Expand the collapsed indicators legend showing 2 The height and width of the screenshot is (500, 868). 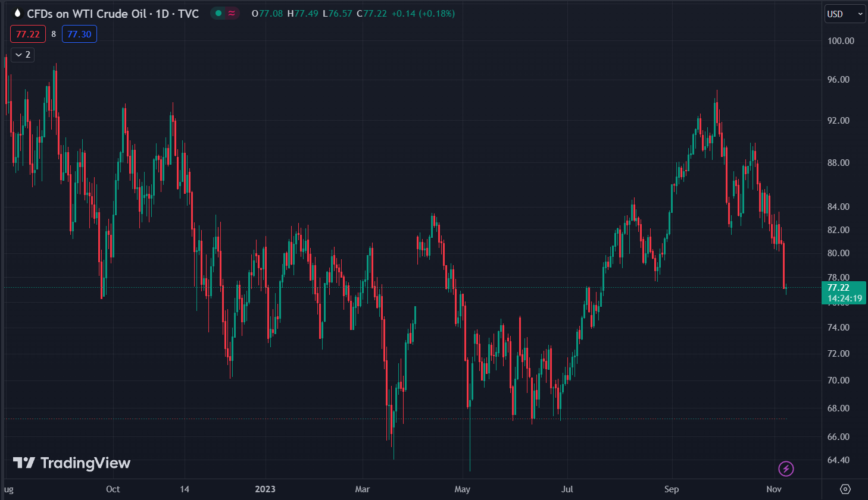23,55
